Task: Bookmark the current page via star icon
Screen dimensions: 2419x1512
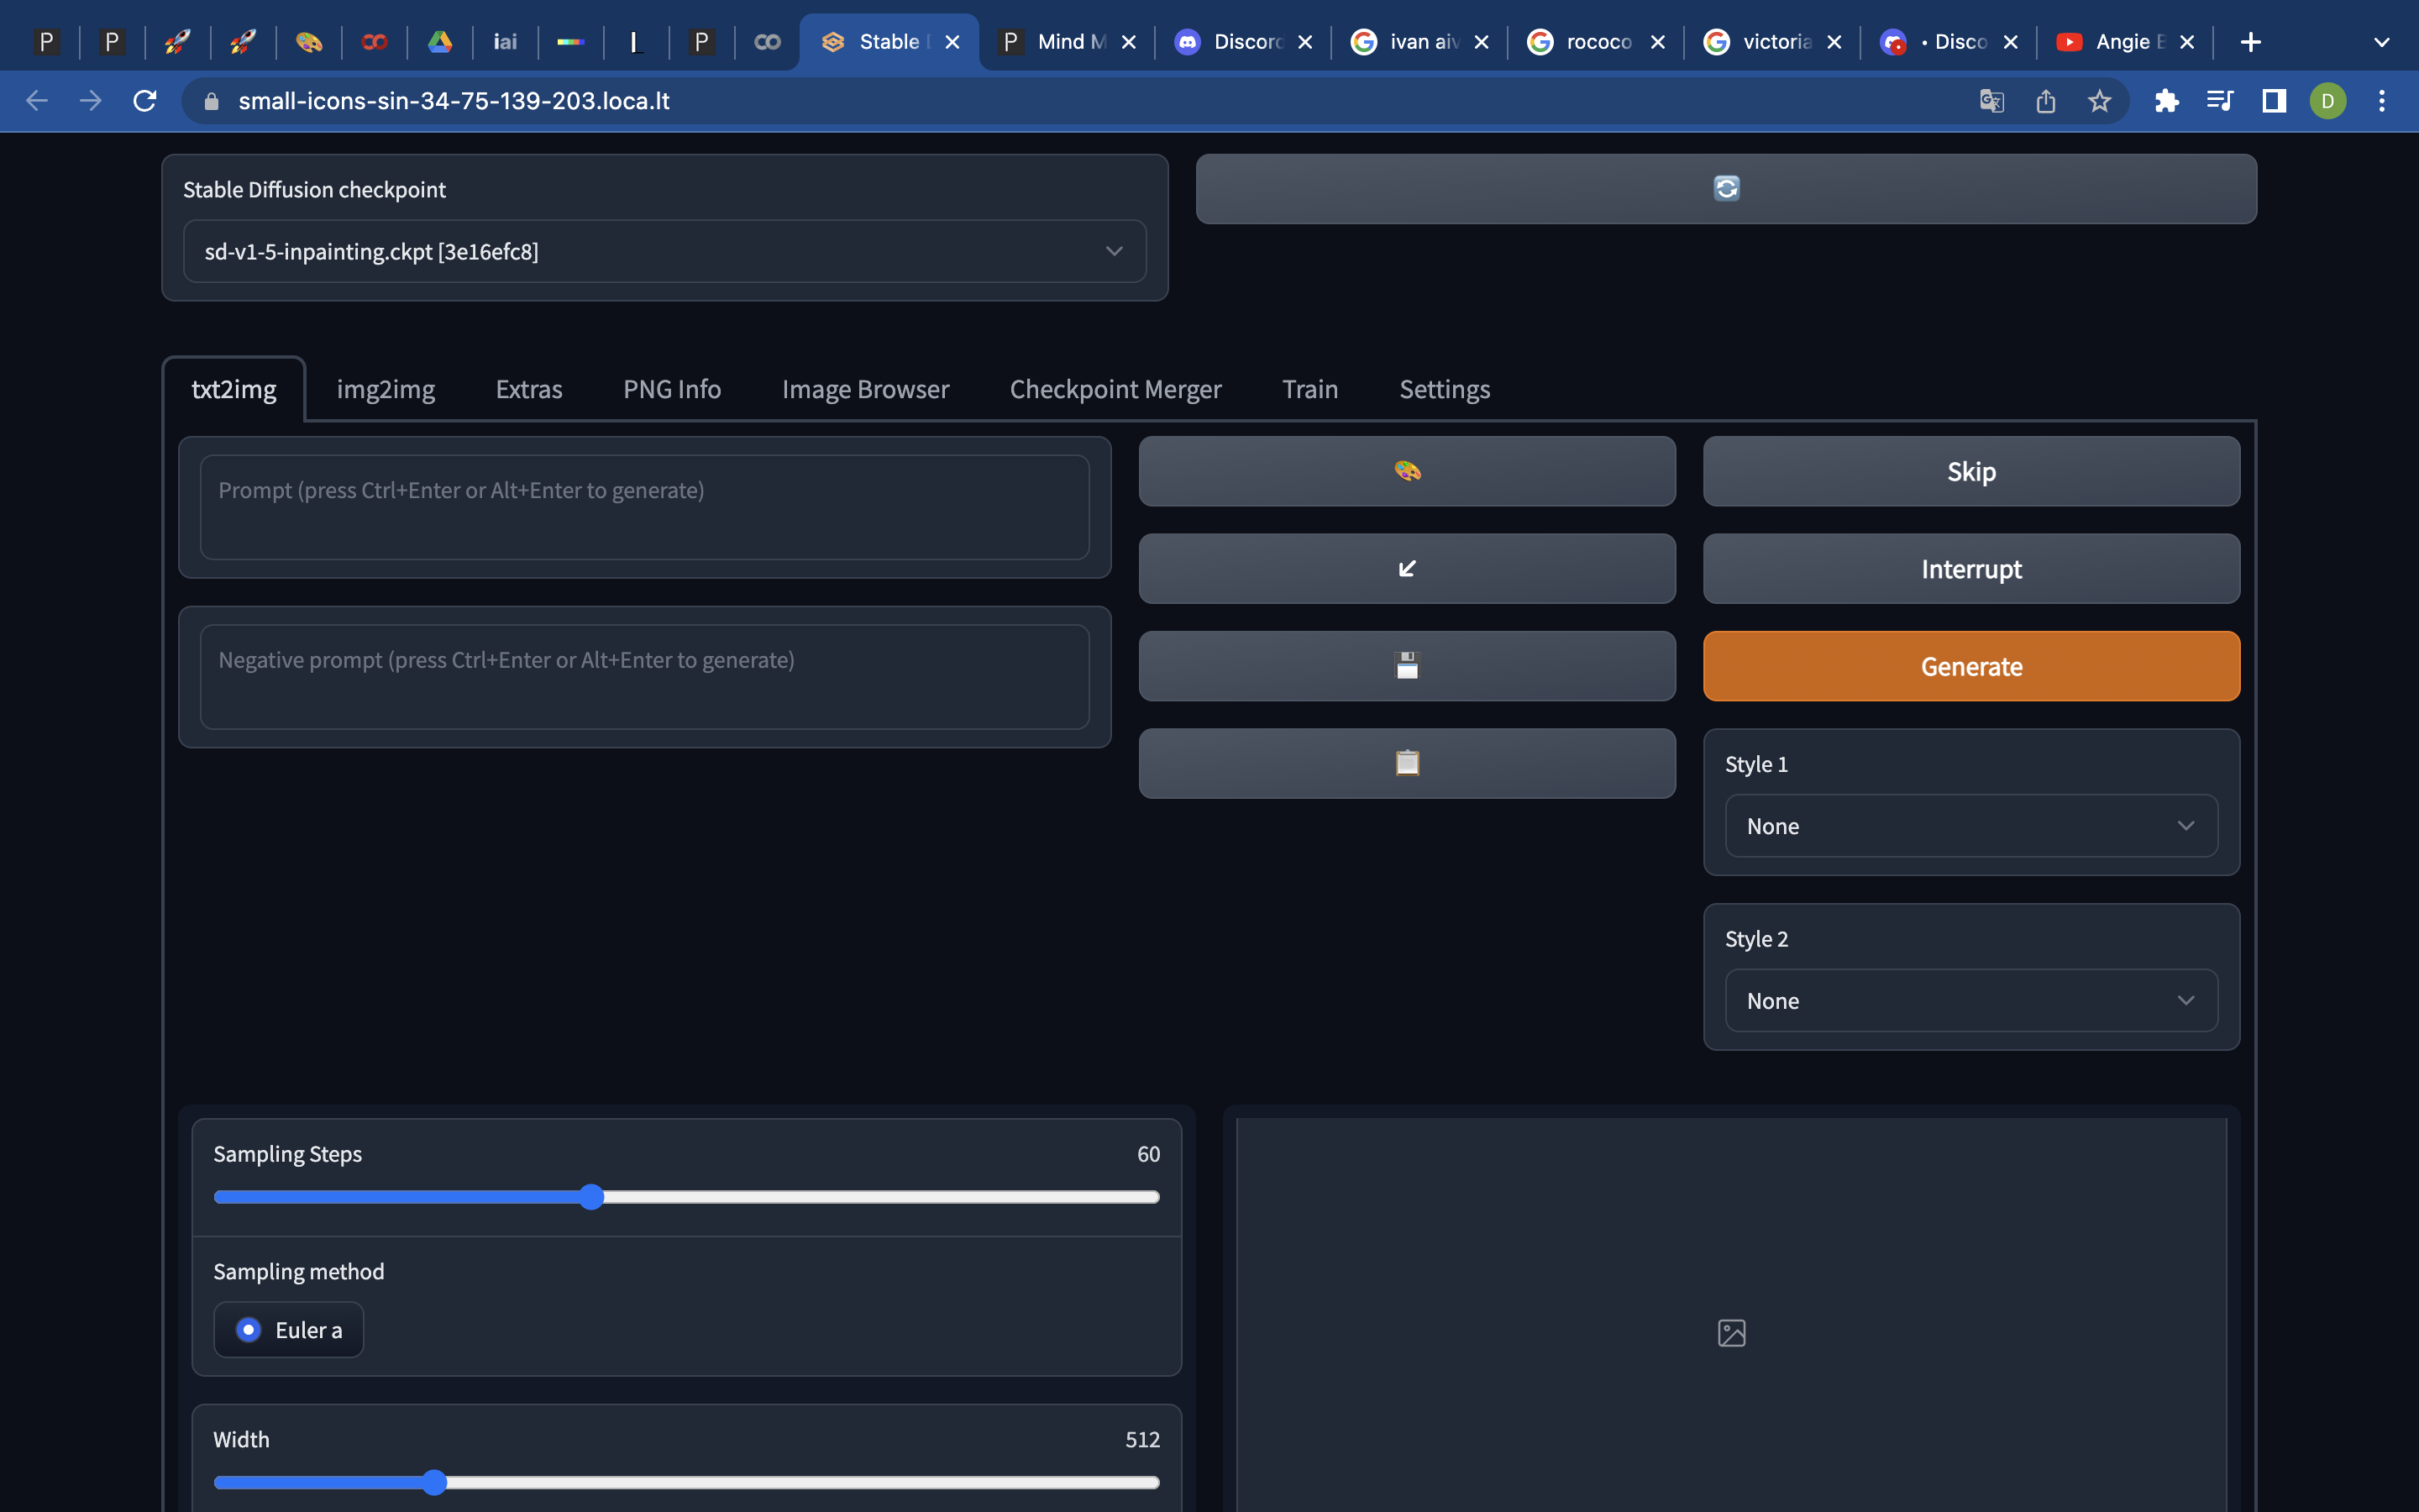Action: click(2097, 100)
